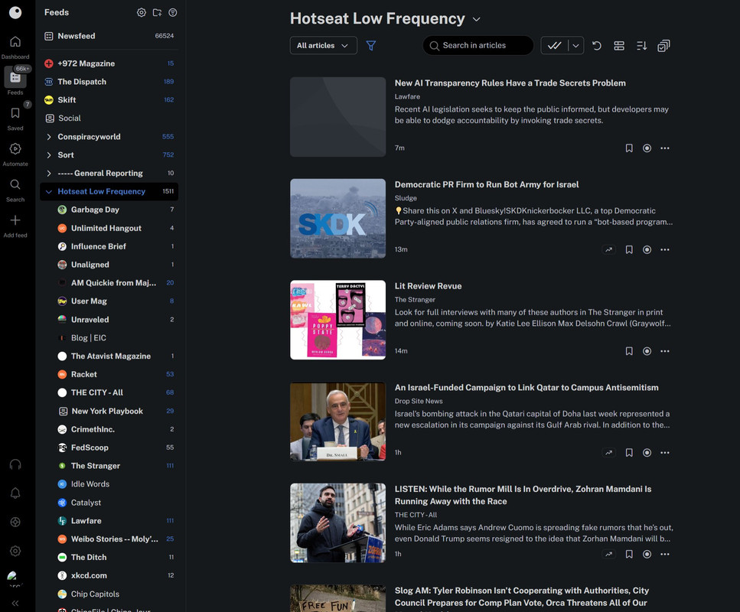The image size is (740, 612).
Task: Open the help lifebuoy icon in left rail
Action: pyautogui.click(x=15, y=522)
